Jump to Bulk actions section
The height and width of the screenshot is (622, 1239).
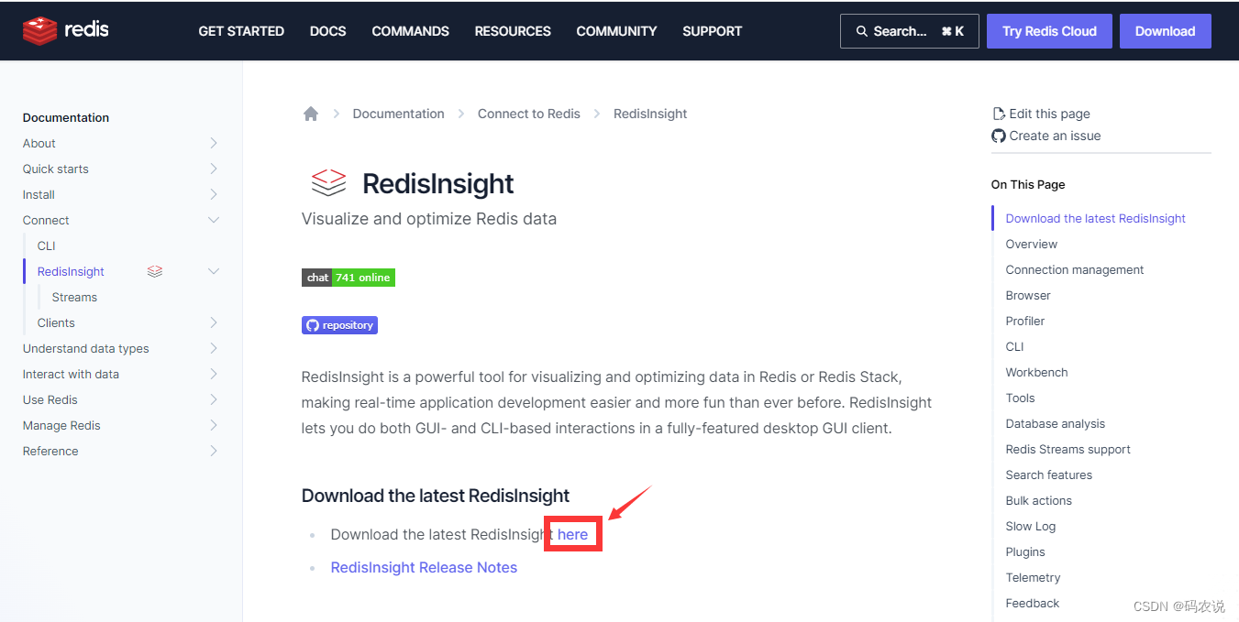tap(1039, 500)
